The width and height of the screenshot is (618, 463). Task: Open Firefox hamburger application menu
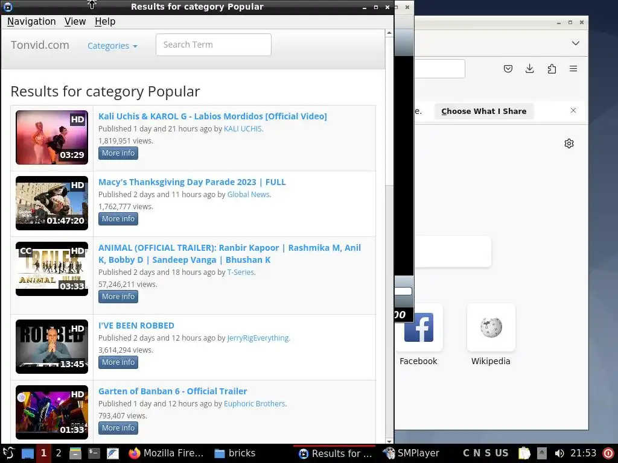(573, 69)
